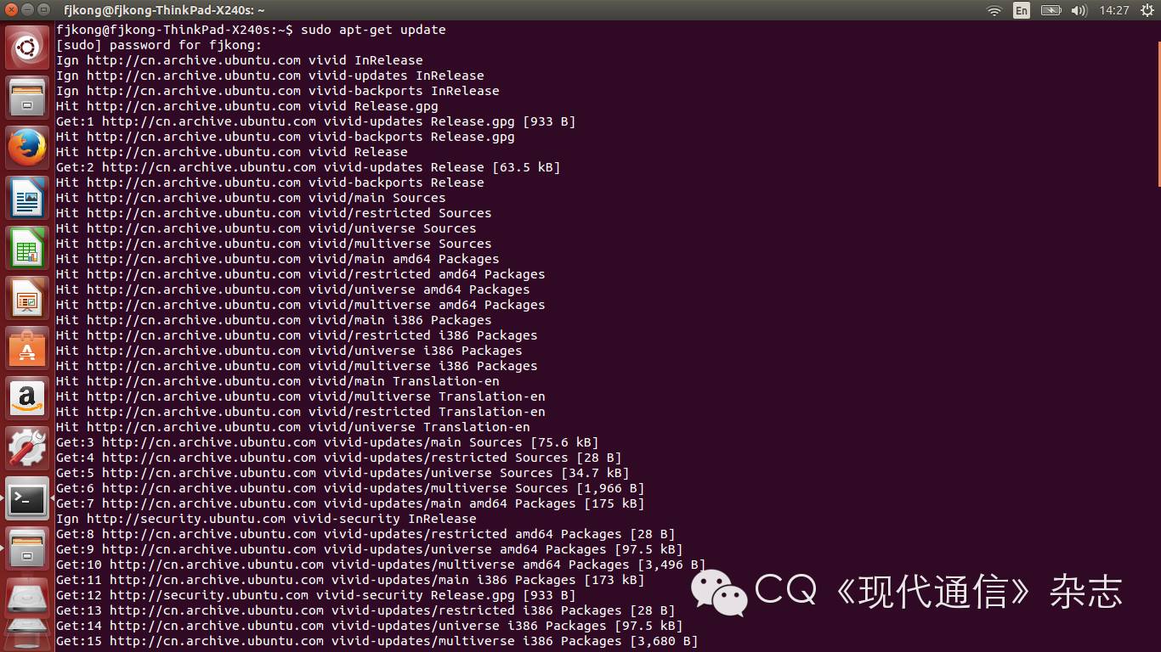Open the running Files launcher beneath Terminal

[27, 548]
